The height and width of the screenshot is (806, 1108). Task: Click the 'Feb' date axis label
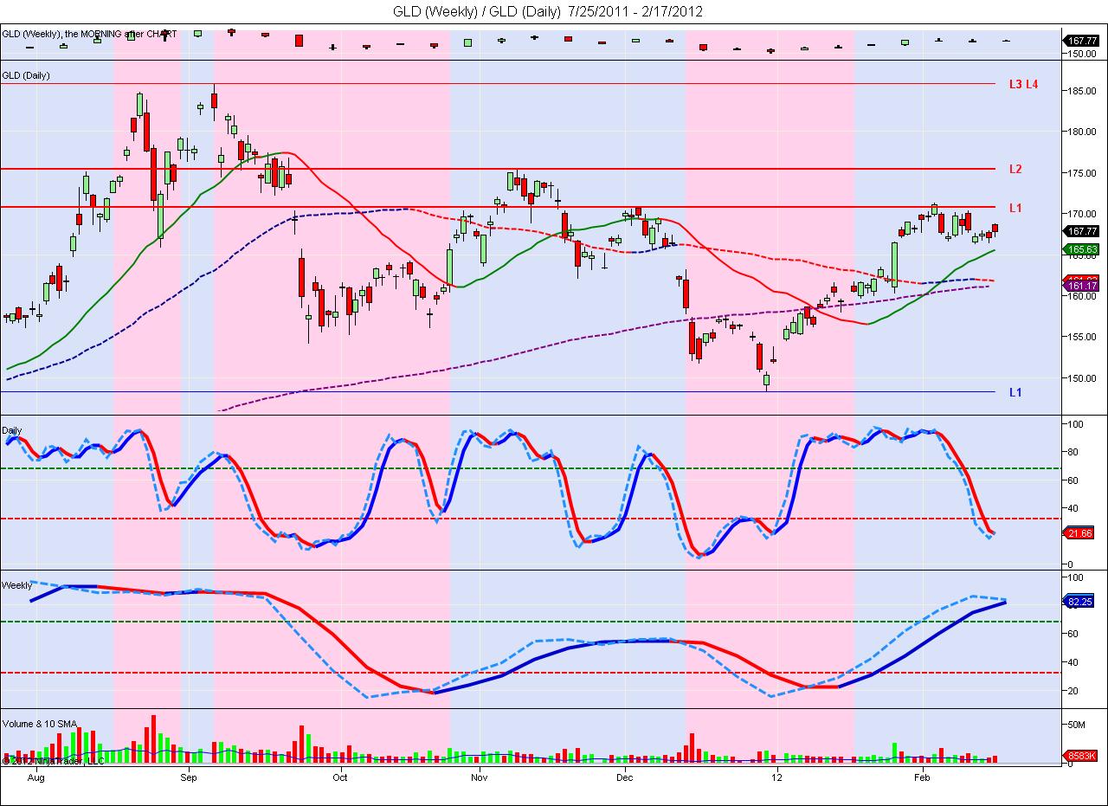923,777
